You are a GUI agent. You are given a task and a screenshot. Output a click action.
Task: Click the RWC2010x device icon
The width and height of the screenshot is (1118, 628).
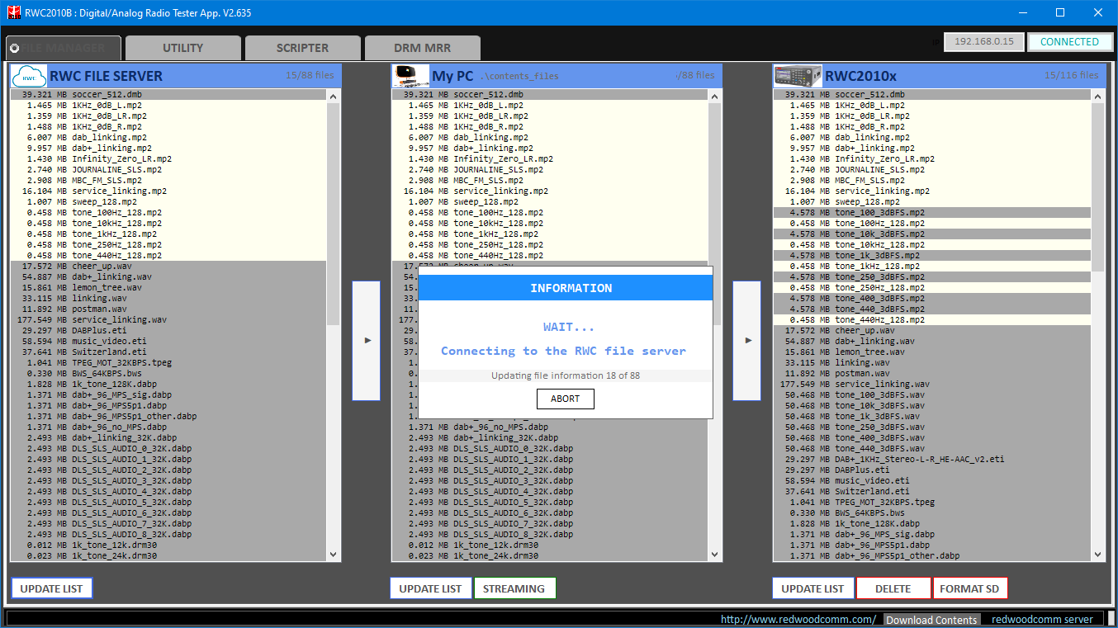click(x=798, y=76)
